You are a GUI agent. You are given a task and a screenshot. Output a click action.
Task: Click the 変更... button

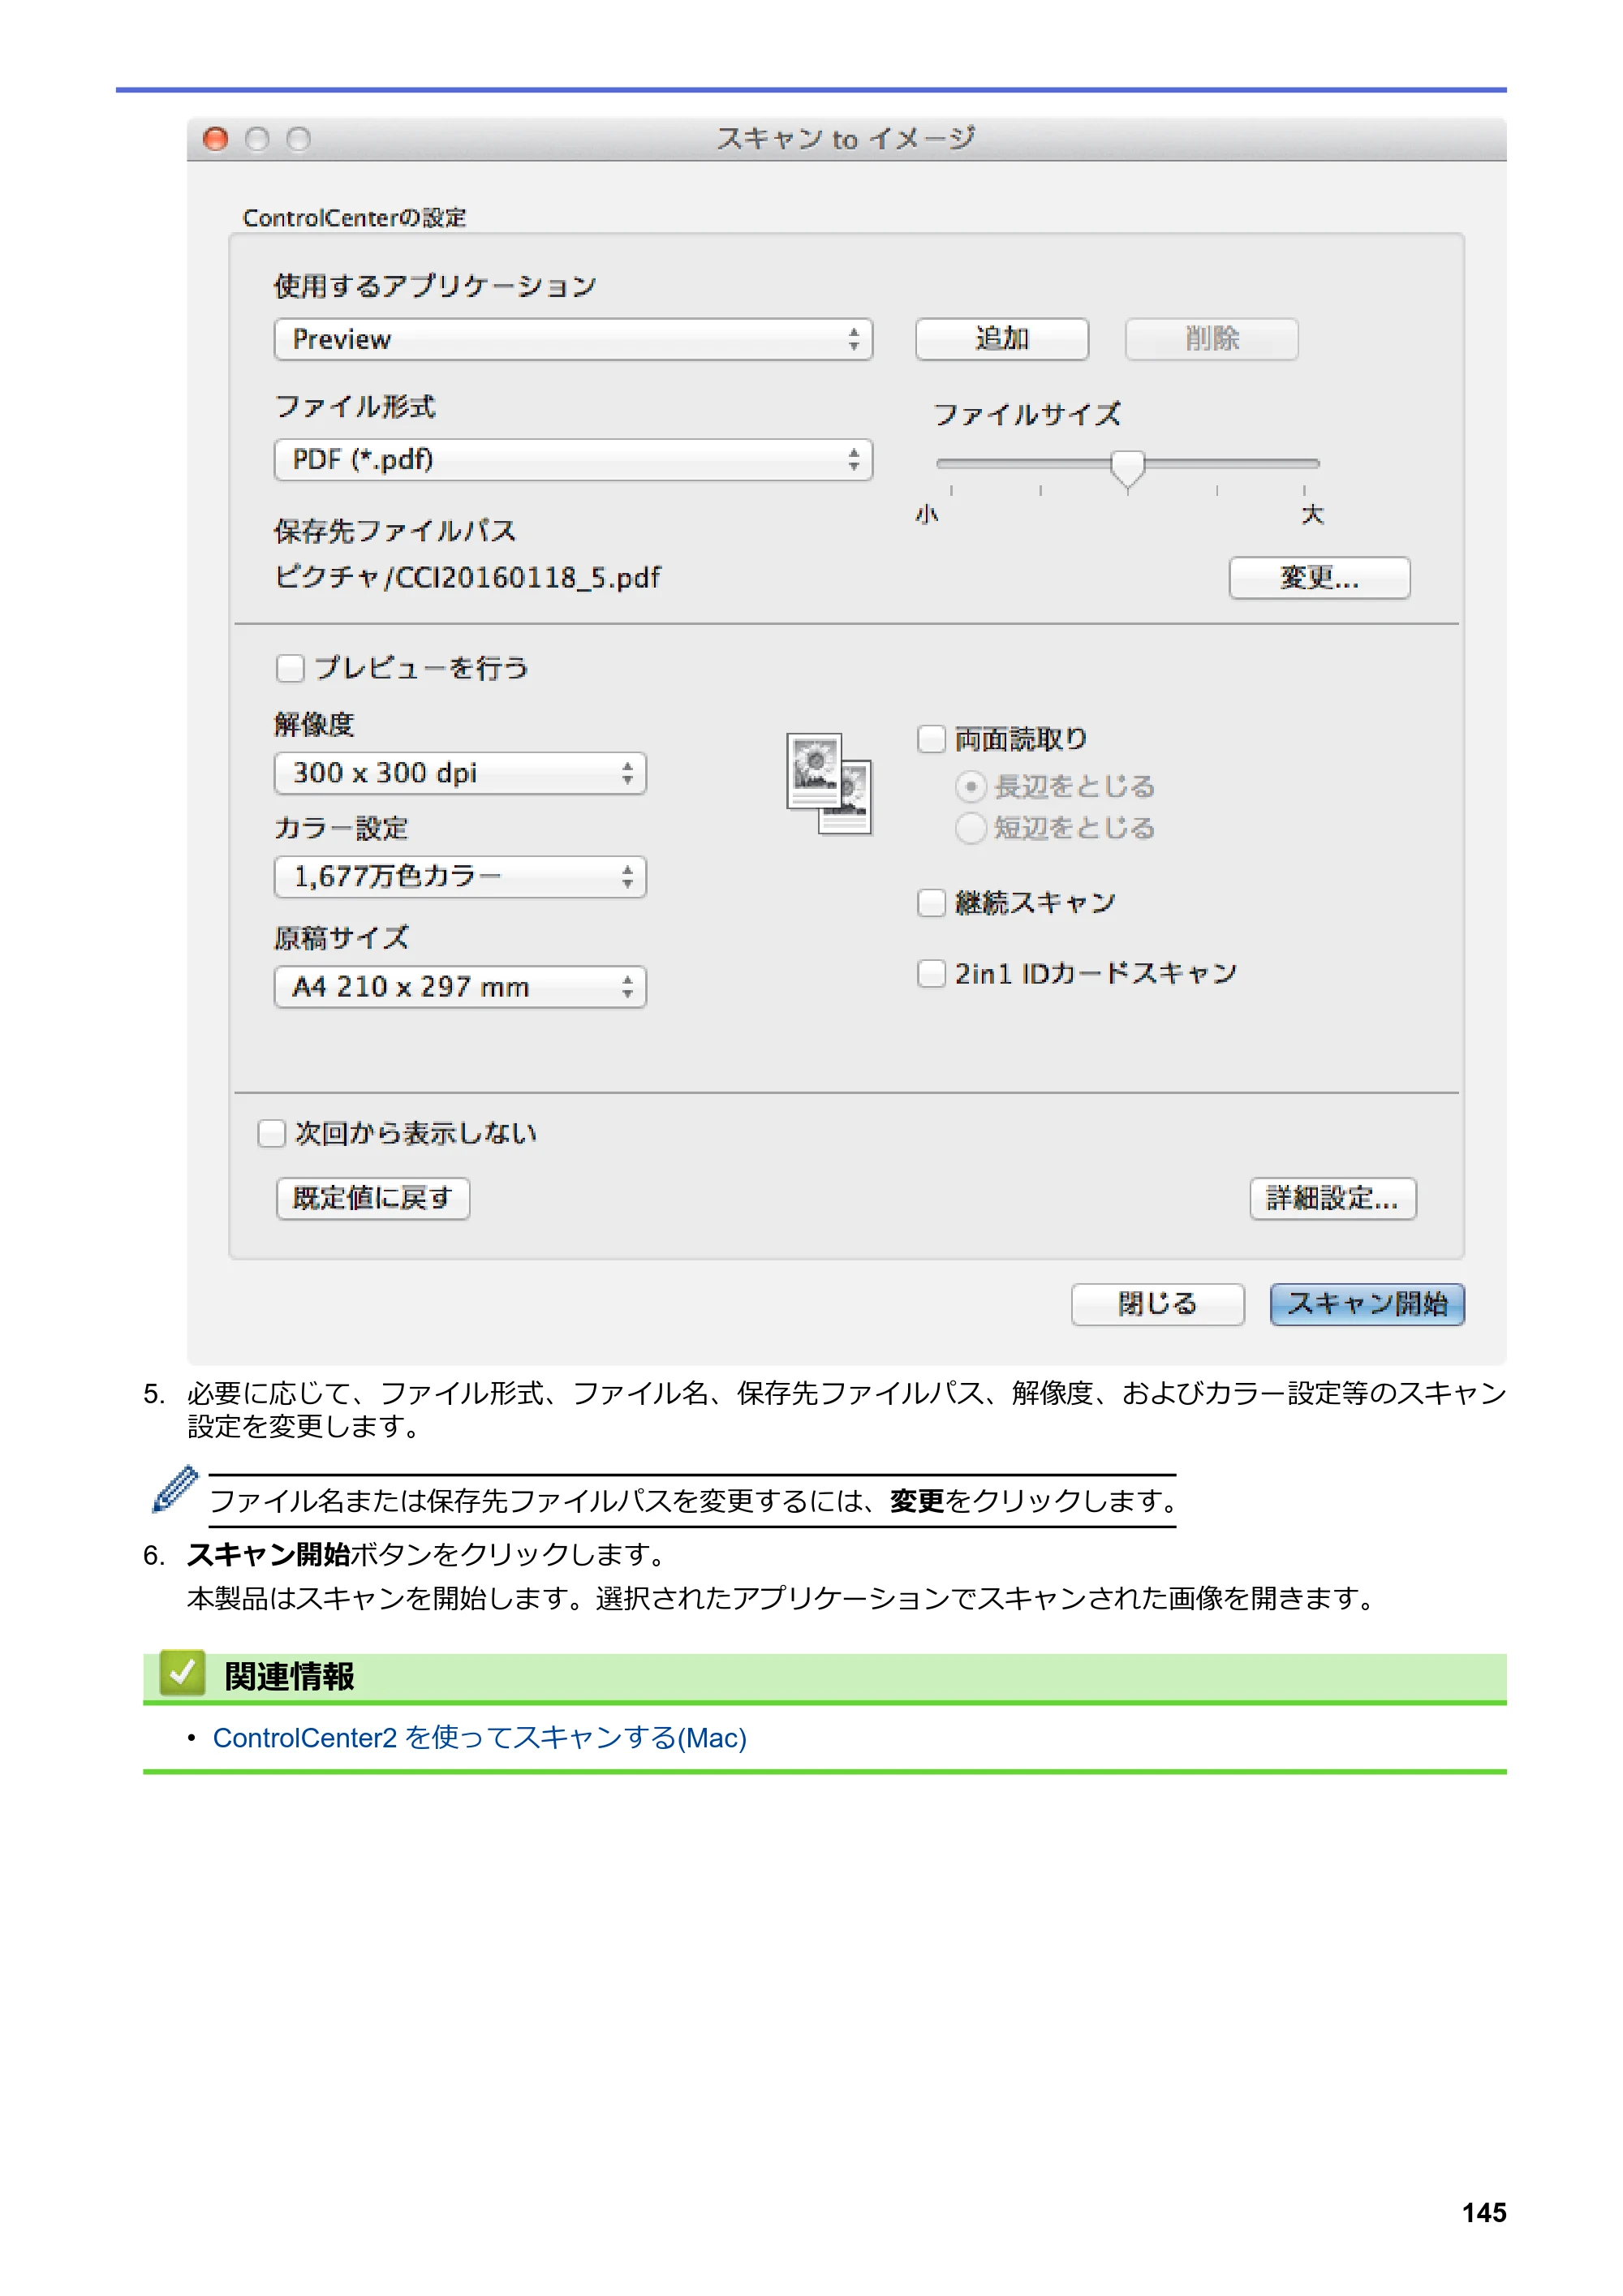click(1319, 578)
